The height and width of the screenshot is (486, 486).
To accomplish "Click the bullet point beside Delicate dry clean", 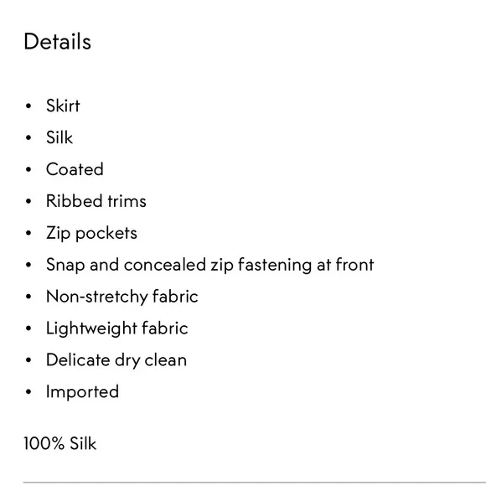I will click(28, 360).
